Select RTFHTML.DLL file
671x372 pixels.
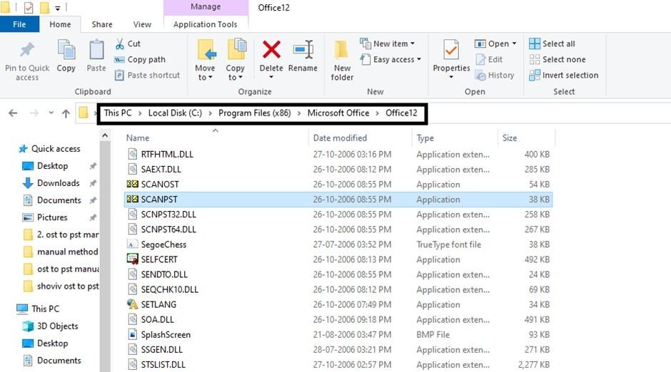pyautogui.click(x=338, y=154)
